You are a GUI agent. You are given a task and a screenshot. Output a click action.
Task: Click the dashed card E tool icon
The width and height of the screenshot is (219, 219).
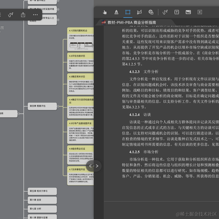[199, 12]
